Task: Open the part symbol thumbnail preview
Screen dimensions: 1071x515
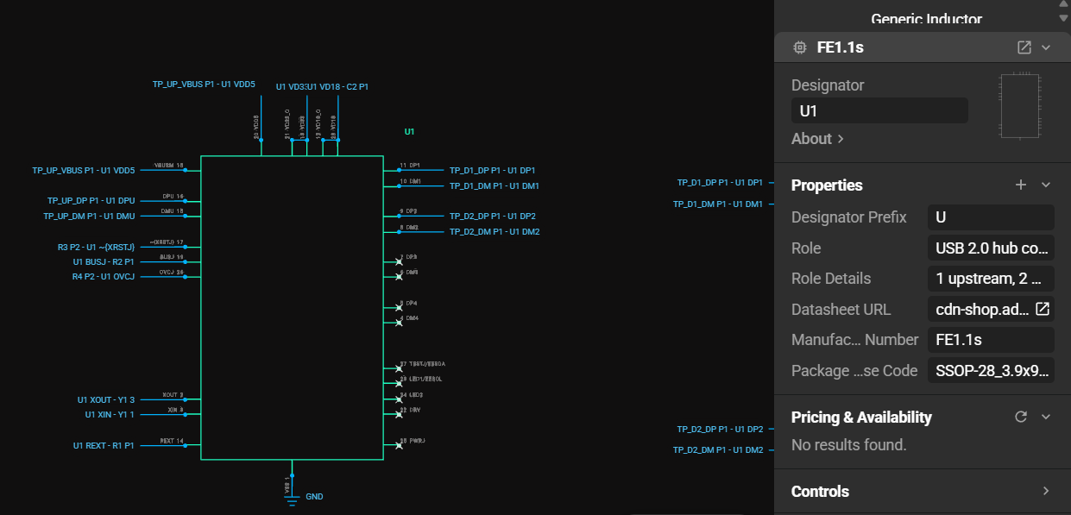Action: [x=1019, y=105]
